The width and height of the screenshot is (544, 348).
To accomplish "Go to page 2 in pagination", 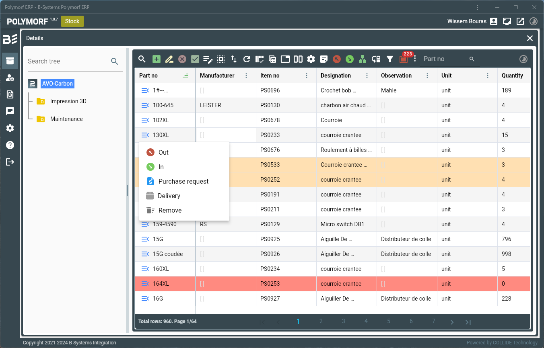I will (321, 321).
